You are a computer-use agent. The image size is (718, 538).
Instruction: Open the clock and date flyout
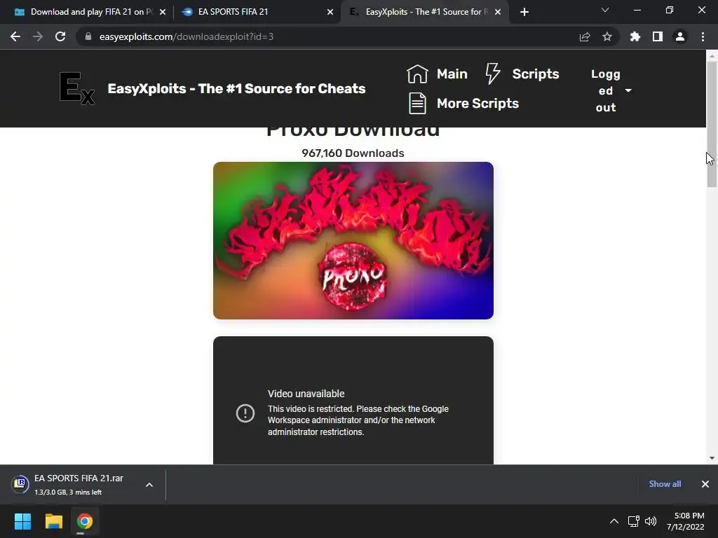point(685,521)
